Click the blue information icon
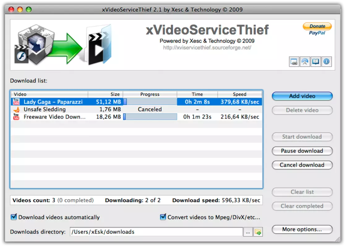 tap(326, 62)
